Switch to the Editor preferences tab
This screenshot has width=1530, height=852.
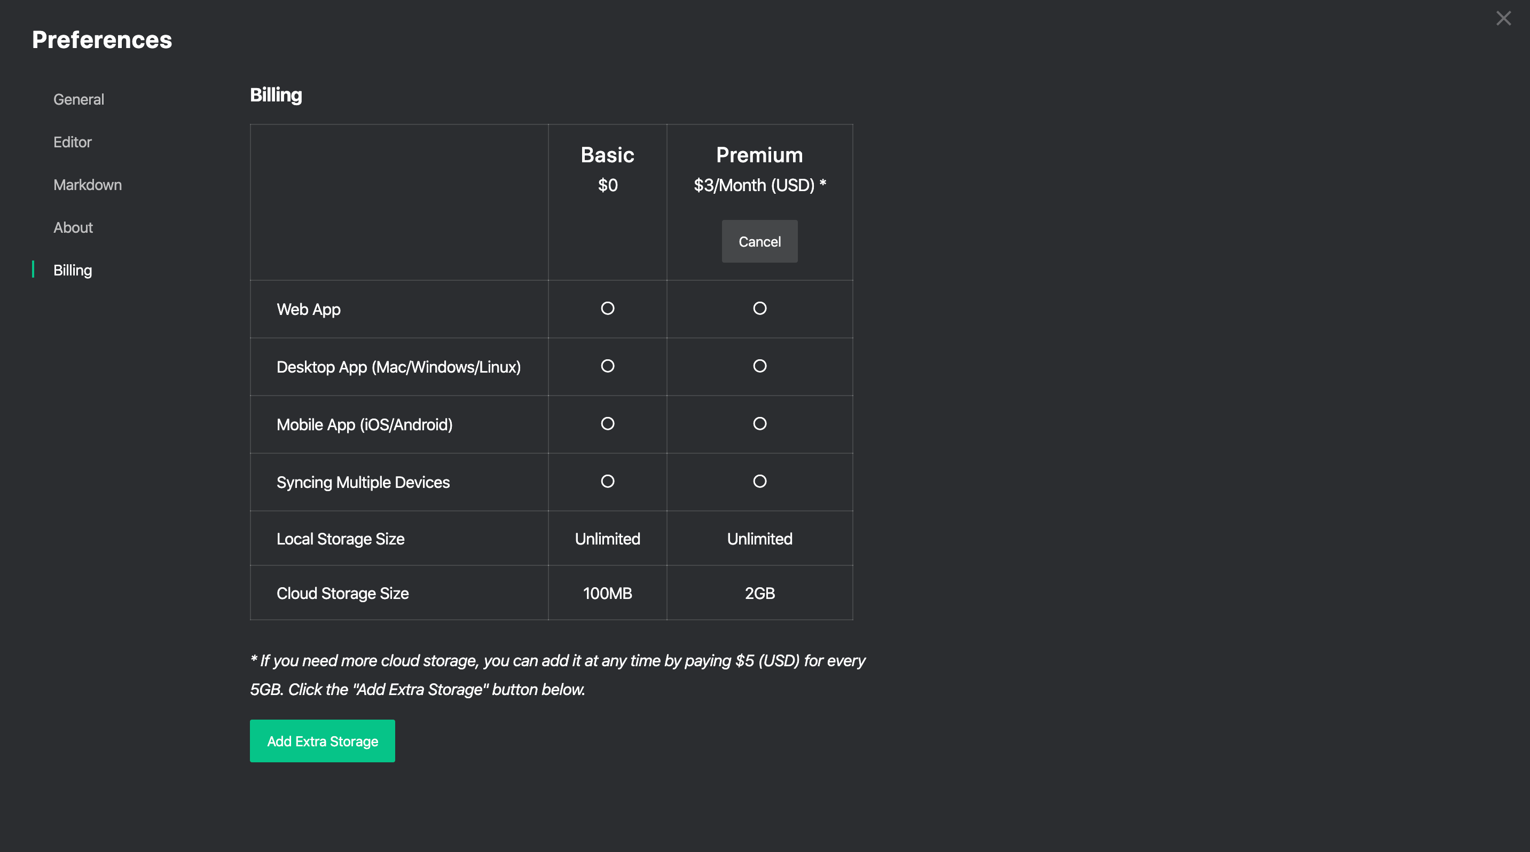point(73,142)
